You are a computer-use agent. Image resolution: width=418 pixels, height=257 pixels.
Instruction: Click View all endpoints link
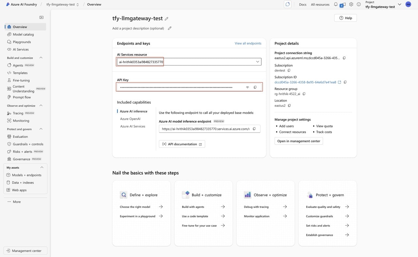248,43
